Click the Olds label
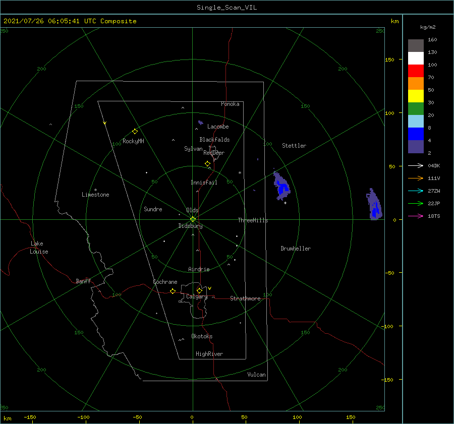Image resolution: width=454 pixels, height=424 pixels. click(192, 210)
